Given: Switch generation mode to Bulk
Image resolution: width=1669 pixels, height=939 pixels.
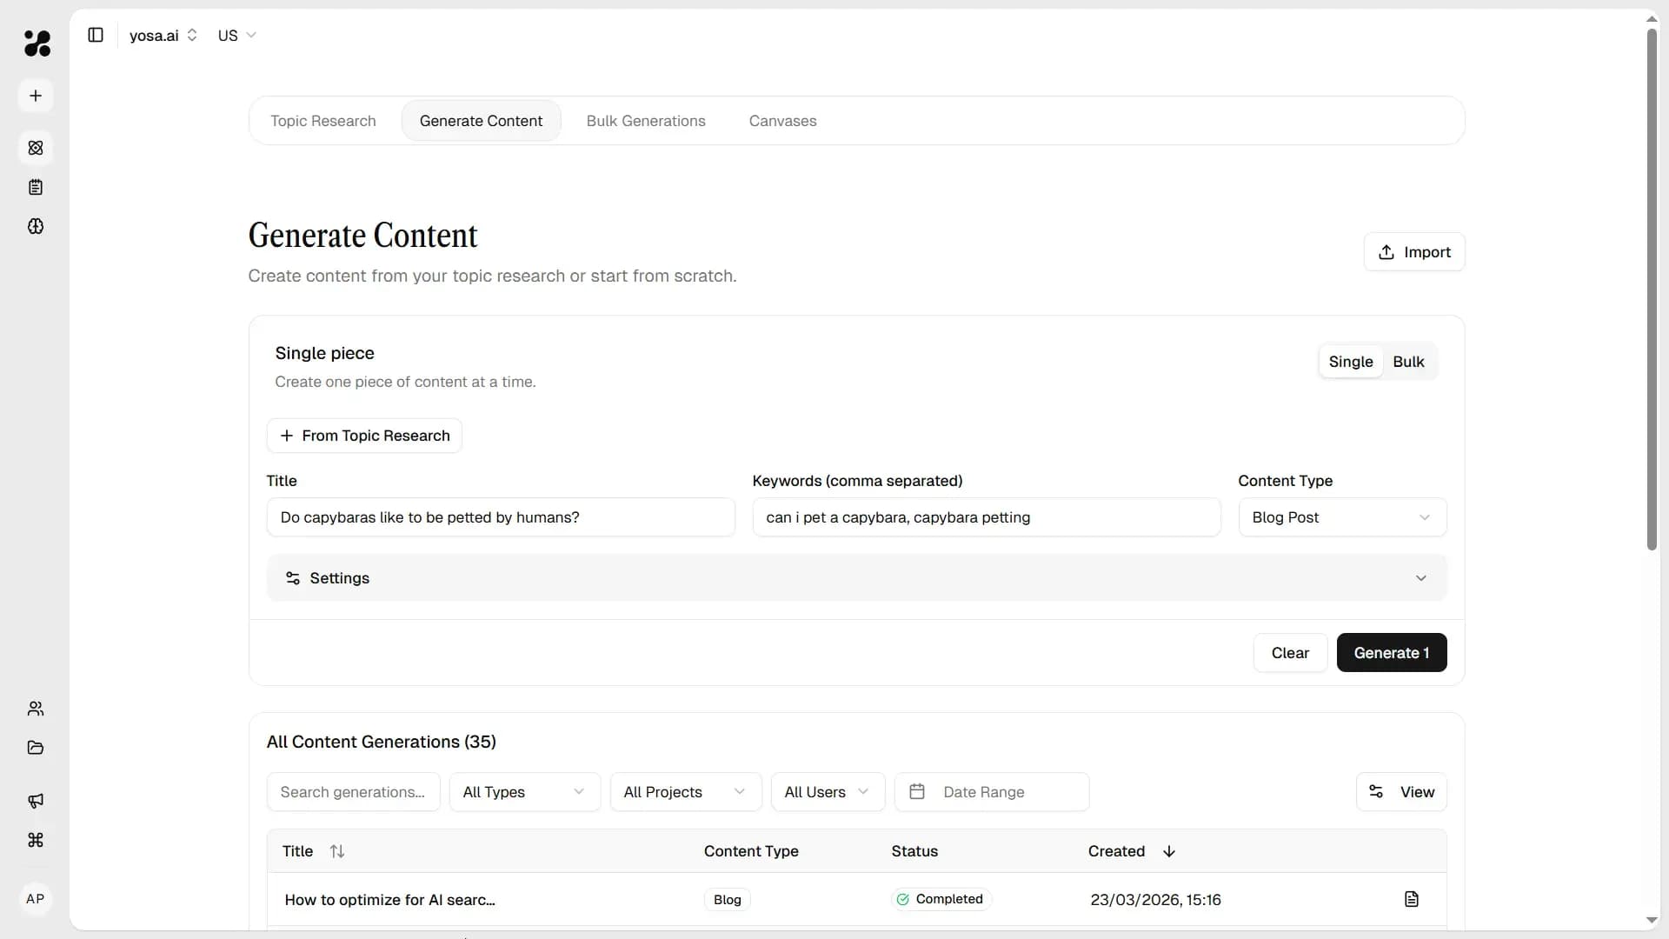Looking at the screenshot, I should (x=1408, y=361).
